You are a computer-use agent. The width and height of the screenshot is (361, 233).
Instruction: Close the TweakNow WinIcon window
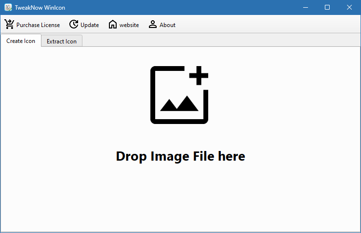click(349, 7)
